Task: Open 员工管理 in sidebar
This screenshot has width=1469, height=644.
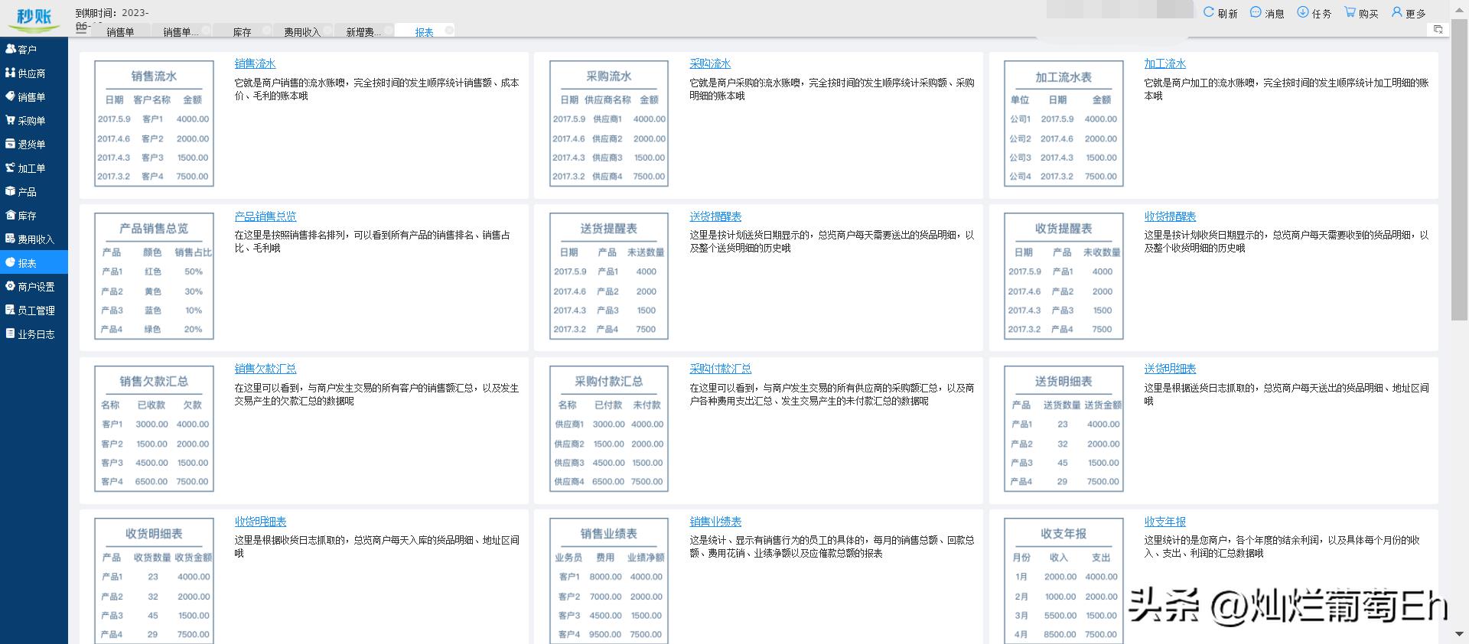Action: (x=34, y=311)
